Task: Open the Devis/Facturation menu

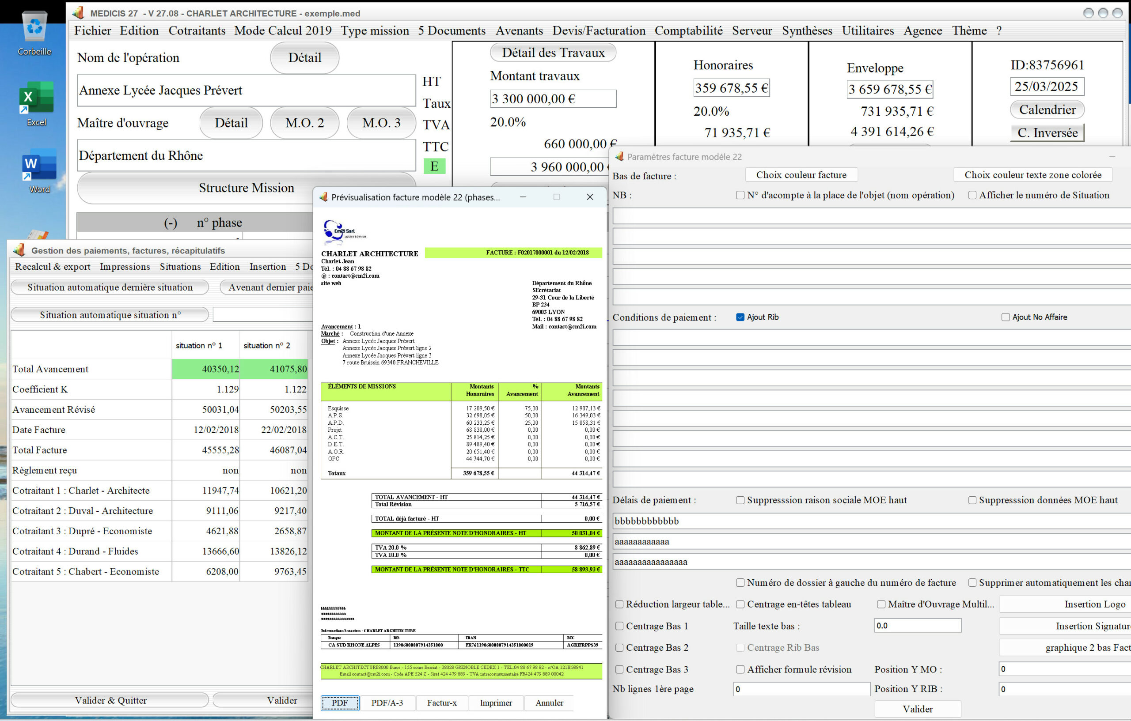Action: click(599, 30)
